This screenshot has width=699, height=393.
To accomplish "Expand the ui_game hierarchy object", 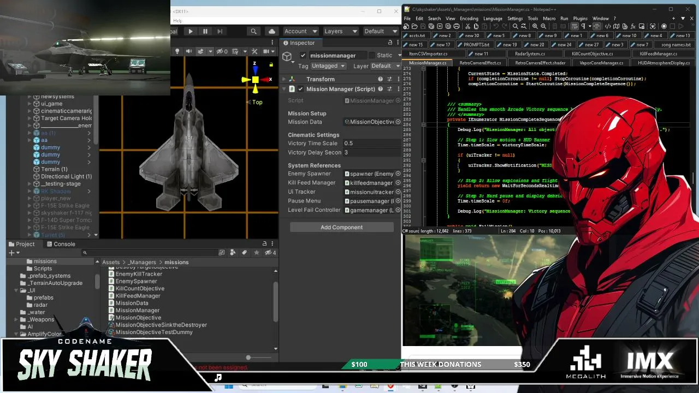I will coord(31,104).
